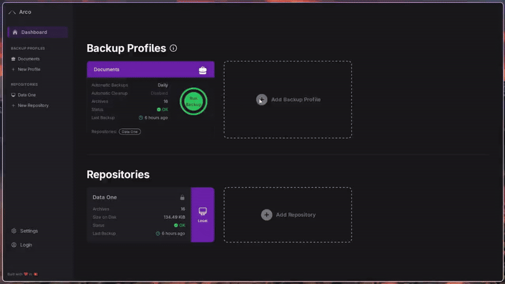Click the briefcase icon on Documents card
Viewport: 505px width, 284px height.
(203, 70)
